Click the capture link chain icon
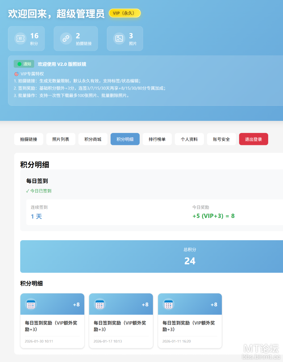Image resolution: width=283 pixels, height=362 pixels. [x=66, y=39]
